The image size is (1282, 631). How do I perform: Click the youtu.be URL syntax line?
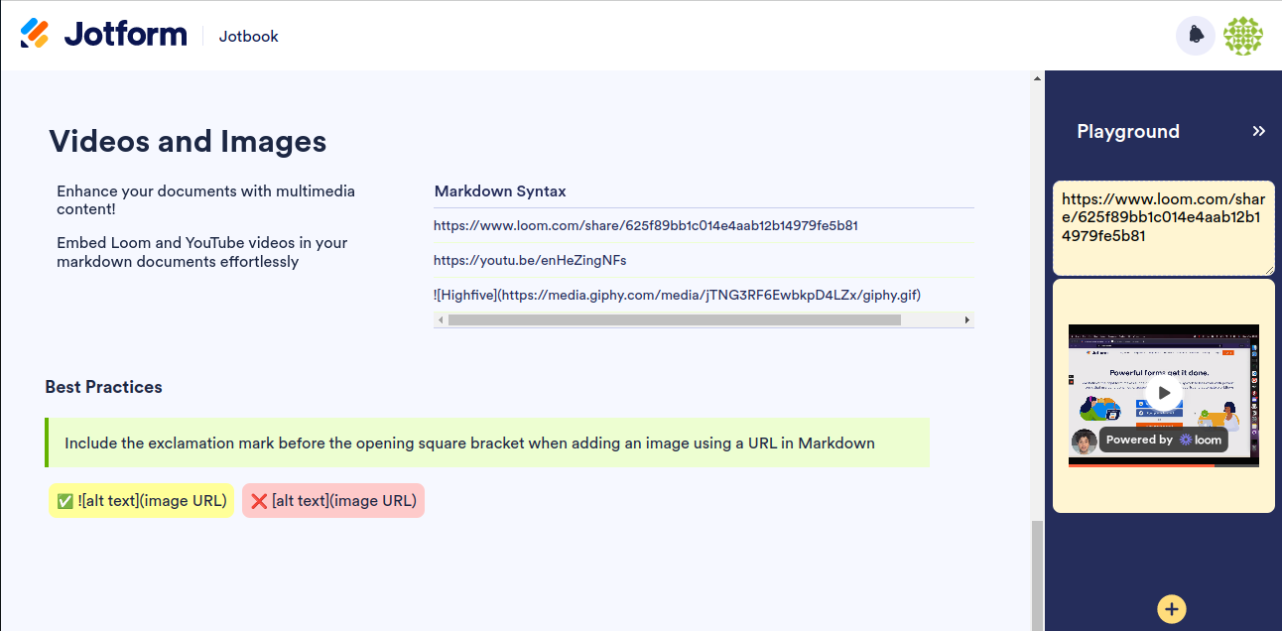[x=530, y=260]
